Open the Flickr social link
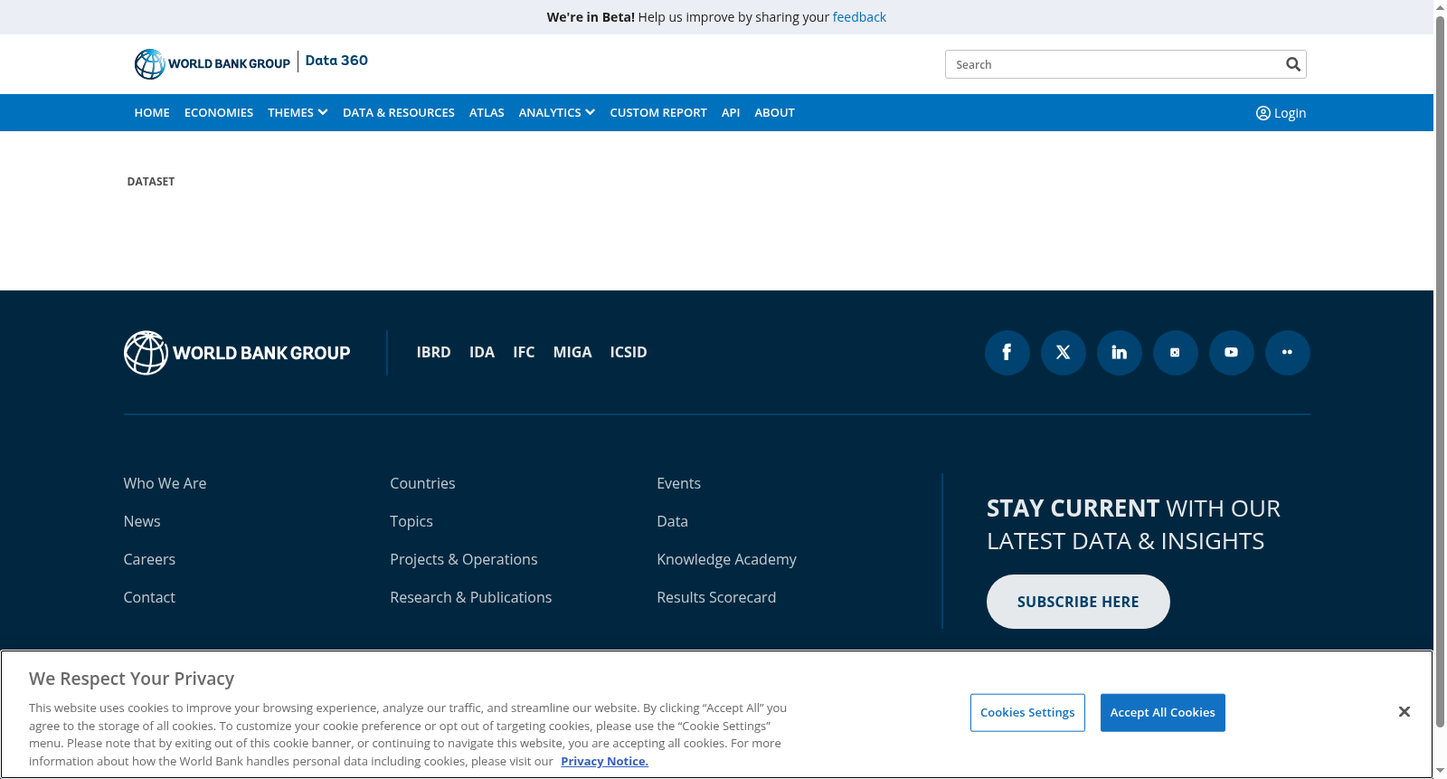This screenshot has height=779, width=1447. pos(1288,353)
